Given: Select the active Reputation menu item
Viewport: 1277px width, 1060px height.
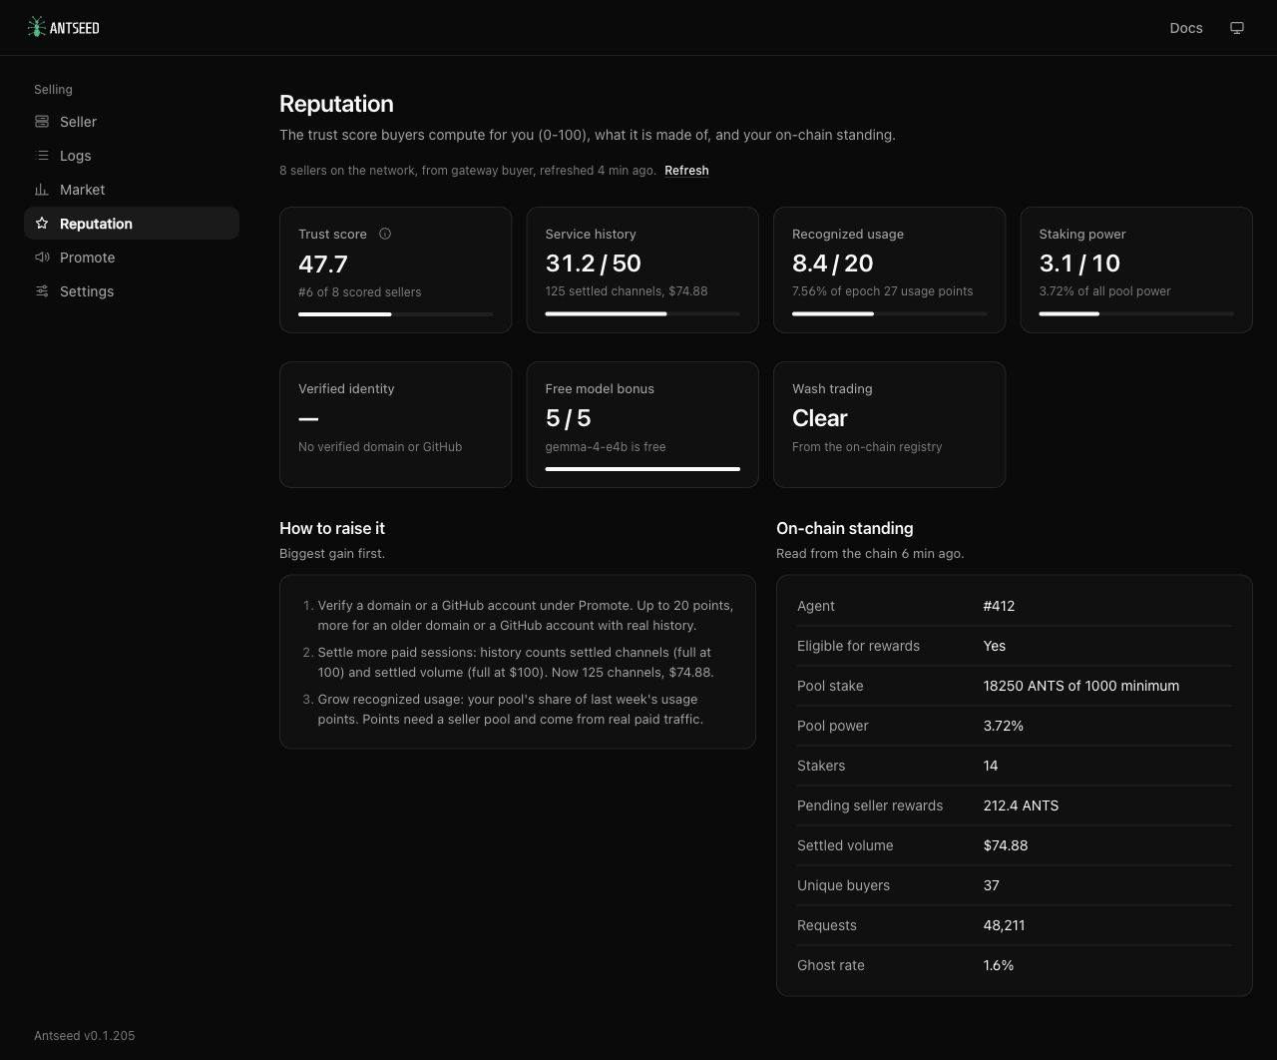Looking at the screenshot, I should pyautogui.click(x=132, y=224).
